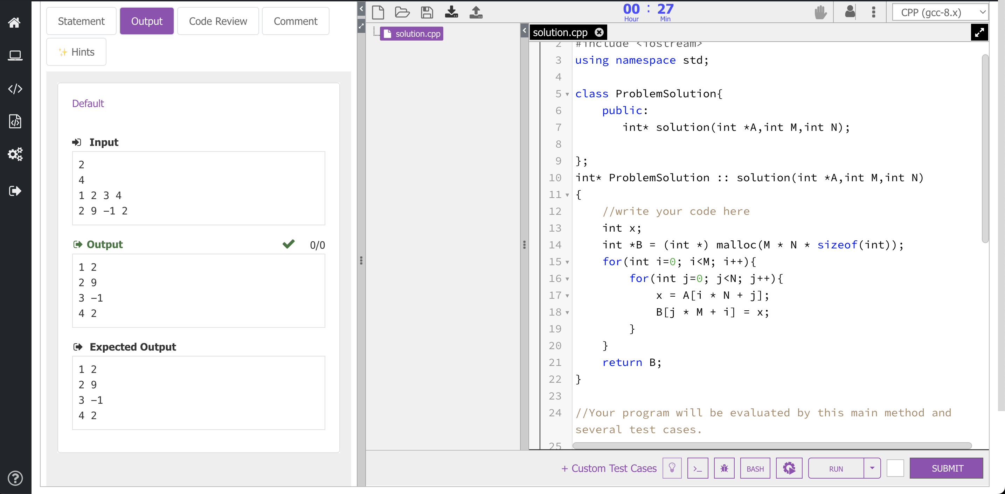Expand the RUN options dropdown arrow
Screen dimensions: 1005x494
tap(873, 468)
